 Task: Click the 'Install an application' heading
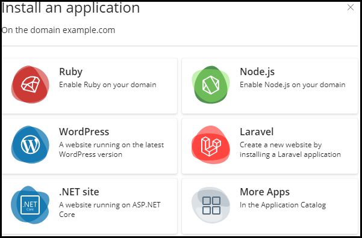pos(70,8)
